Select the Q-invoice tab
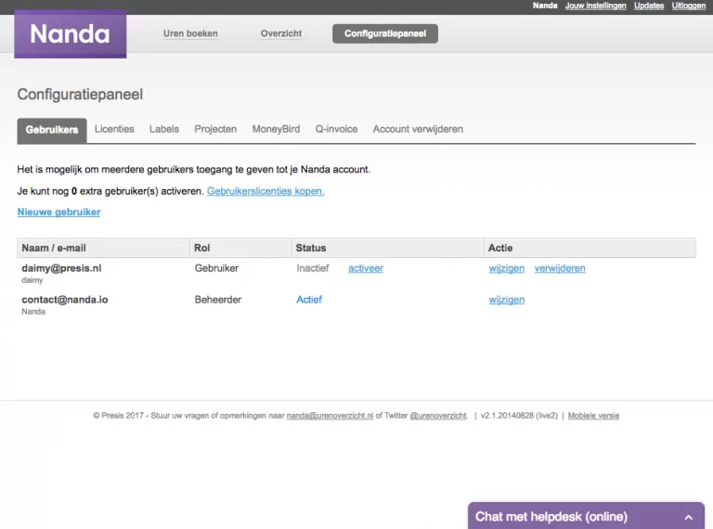 tap(336, 129)
